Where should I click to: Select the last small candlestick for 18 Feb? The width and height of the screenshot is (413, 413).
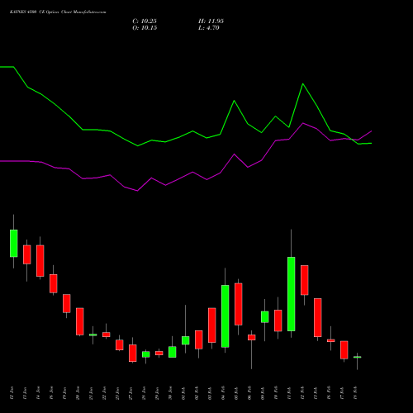(x=358, y=357)
